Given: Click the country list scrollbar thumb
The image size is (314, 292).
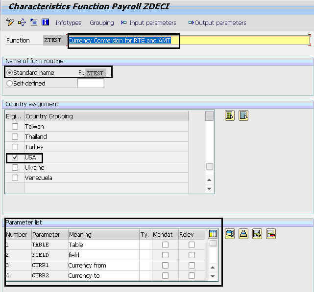Looking at the screenshot, I should tap(210, 166).
